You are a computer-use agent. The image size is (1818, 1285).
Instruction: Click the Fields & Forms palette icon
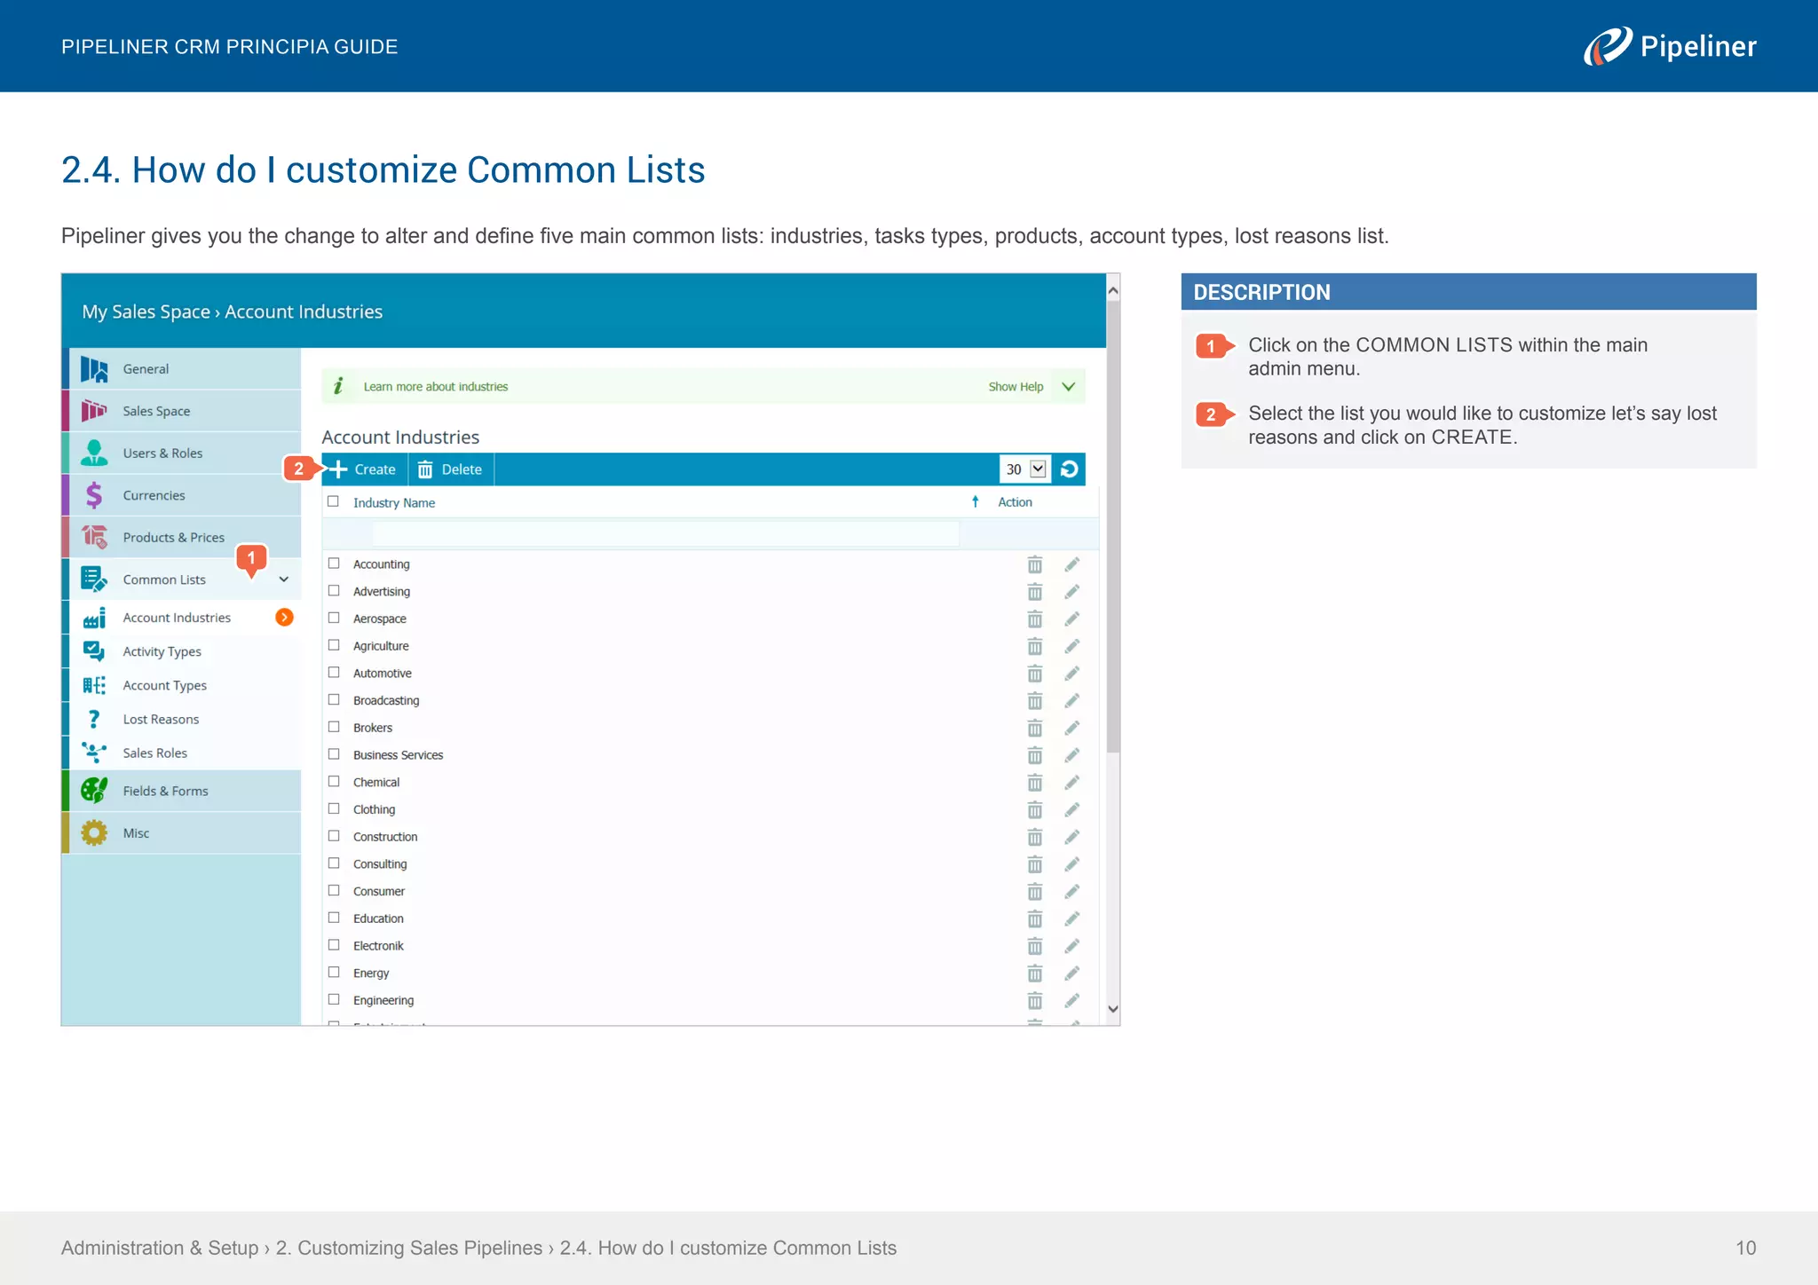94,791
